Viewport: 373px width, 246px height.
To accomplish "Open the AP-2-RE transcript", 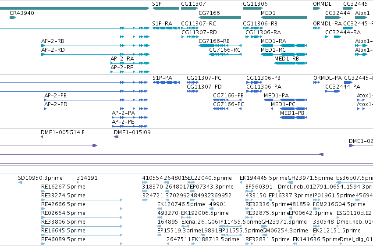I will (130, 72).
